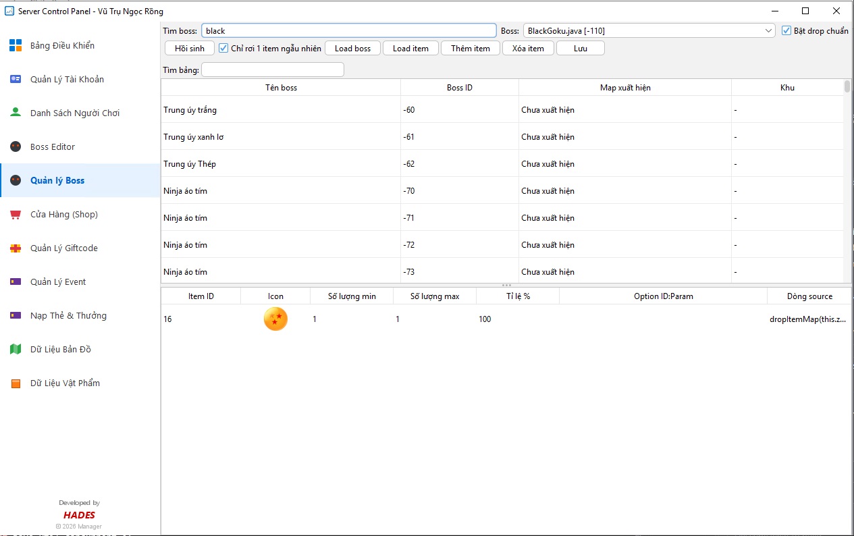This screenshot has height=536, width=854.
Task: Click the Bảng Điều Khiển dashboard icon
Action: pos(16,45)
